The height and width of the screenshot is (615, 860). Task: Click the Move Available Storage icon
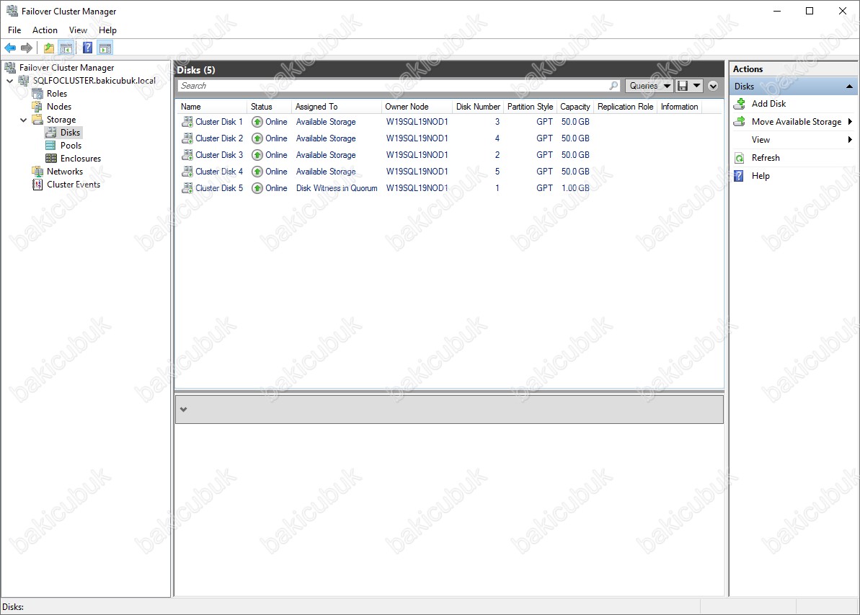pos(740,122)
